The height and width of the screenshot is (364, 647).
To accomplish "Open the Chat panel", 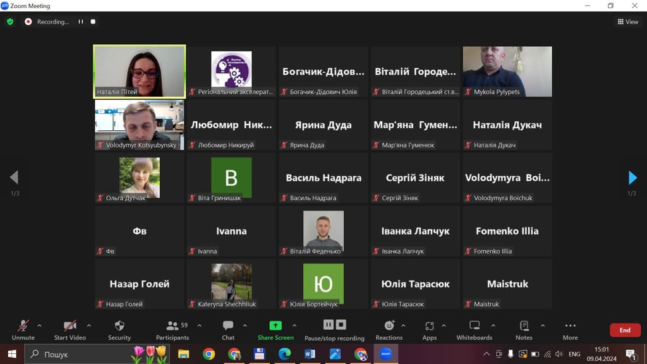I will tap(228, 329).
